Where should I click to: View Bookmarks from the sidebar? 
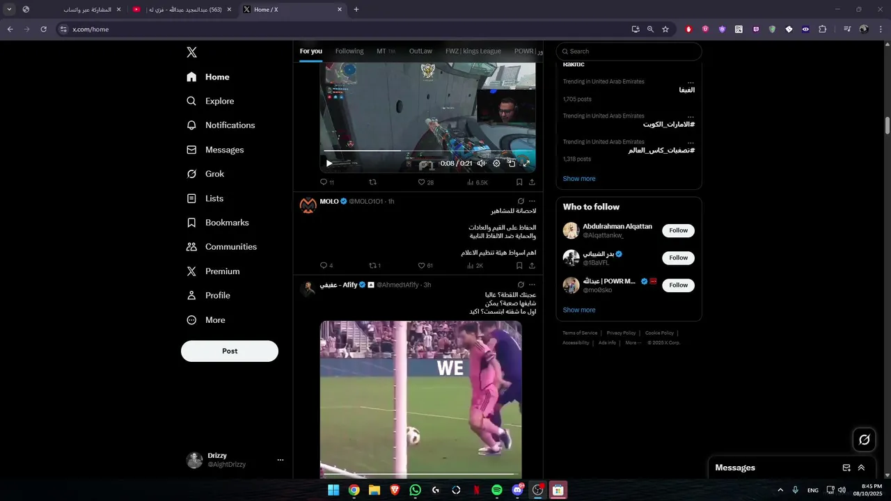[218, 223]
